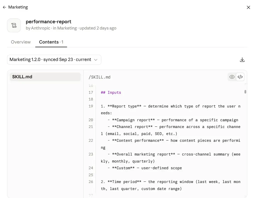
Task: Click the '**Custom** — user-defined scope' line
Action: click(x=145, y=168)
